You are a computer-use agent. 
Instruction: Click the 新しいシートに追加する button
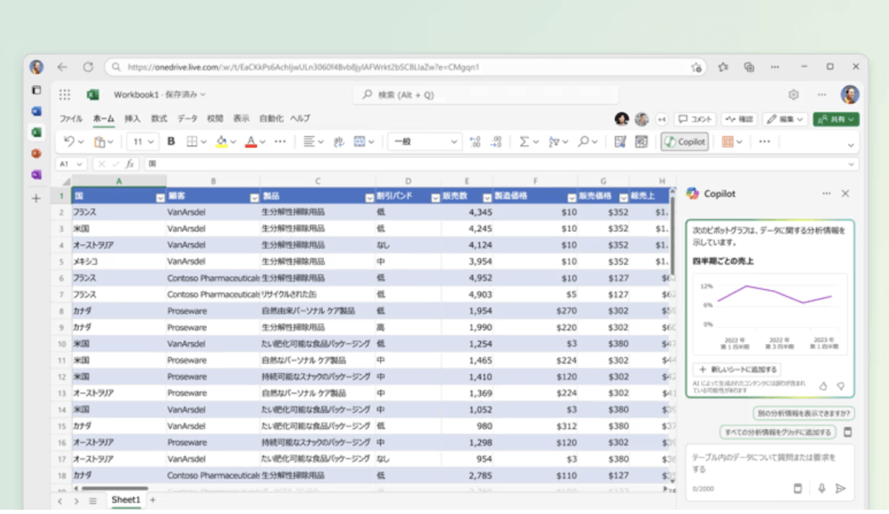coord(738,370)
